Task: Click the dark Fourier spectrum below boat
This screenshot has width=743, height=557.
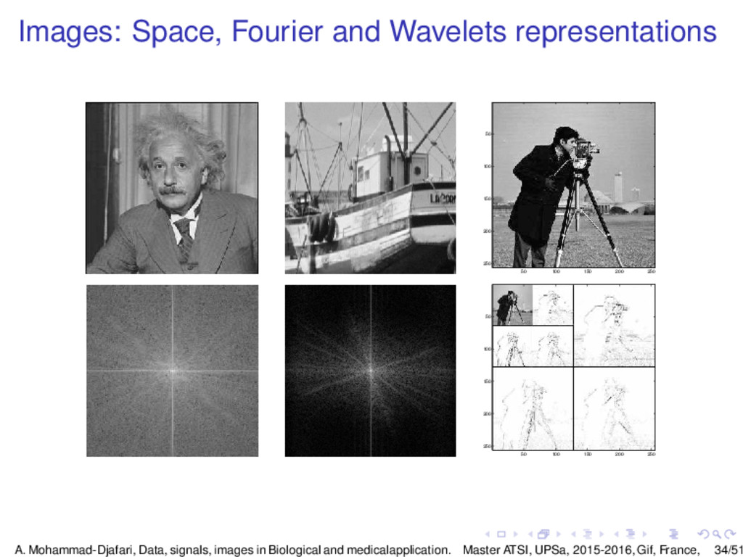Action: point(370,371)
